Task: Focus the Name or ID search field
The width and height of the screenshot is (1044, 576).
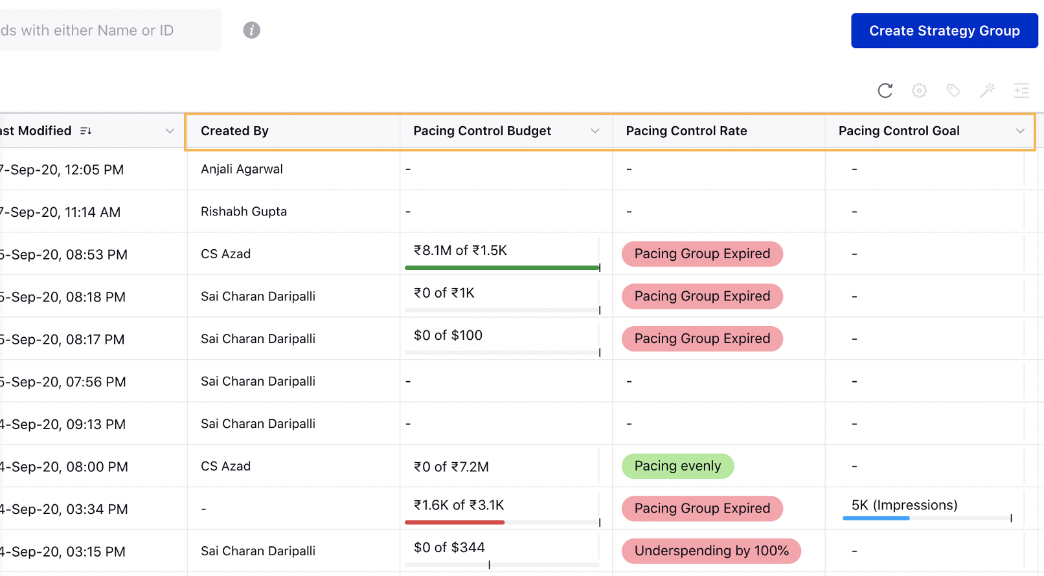Action: click(x=110, y=30)
